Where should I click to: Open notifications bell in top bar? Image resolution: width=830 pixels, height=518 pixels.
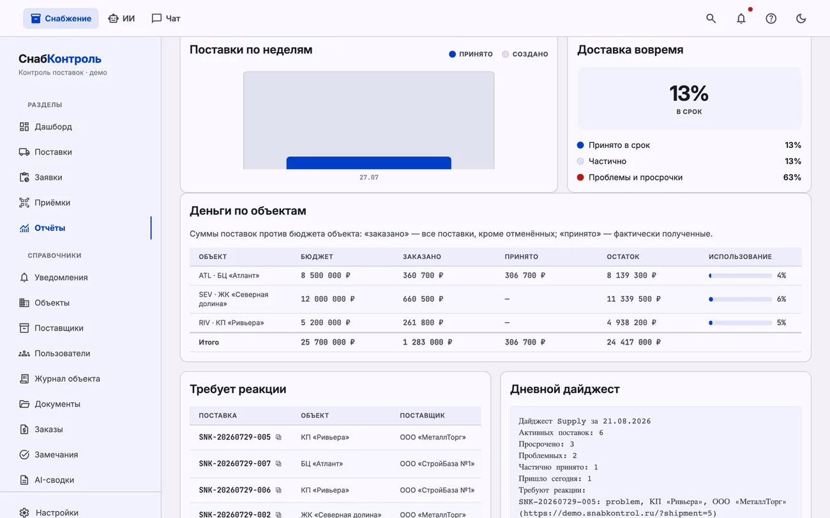pyautogui.click(x=741, y=18)
